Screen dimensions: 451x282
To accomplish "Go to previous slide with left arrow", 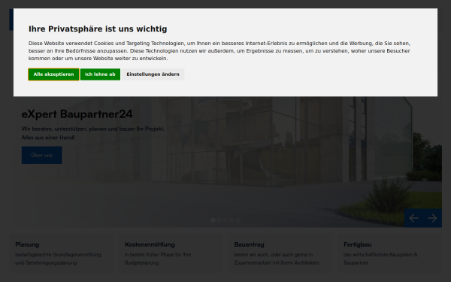I will [413, 218].
